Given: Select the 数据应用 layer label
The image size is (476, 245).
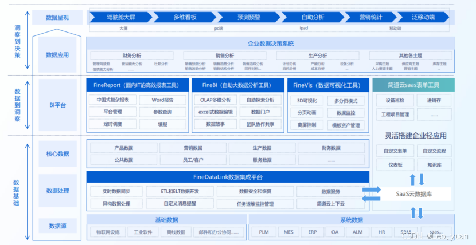Looking at the screenshot, I should coord(57,55).
